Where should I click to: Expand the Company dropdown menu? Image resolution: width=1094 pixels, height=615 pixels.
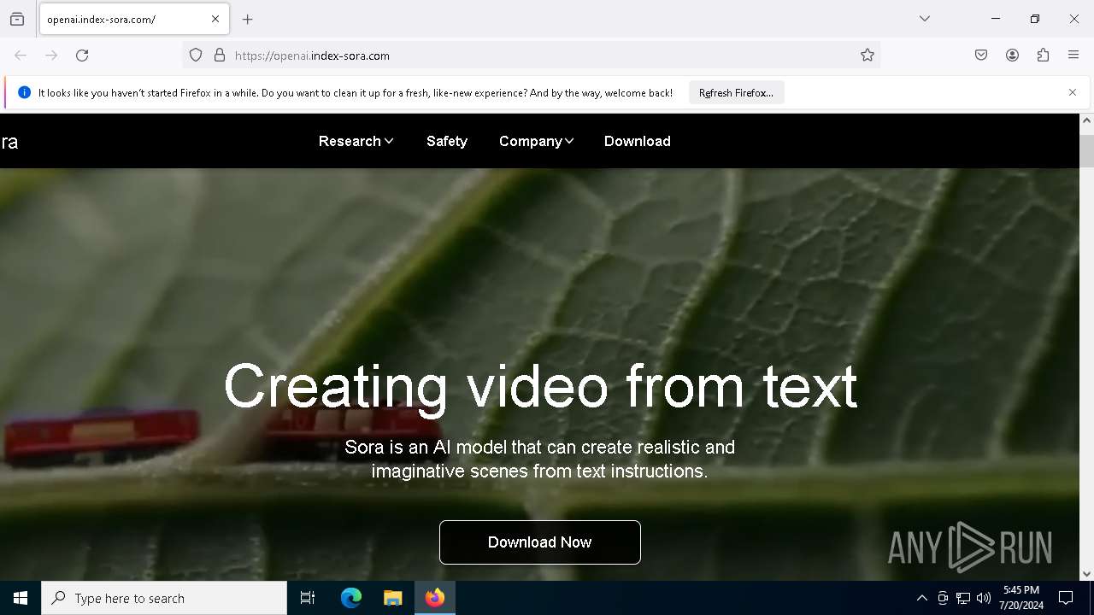pos(536,141)
